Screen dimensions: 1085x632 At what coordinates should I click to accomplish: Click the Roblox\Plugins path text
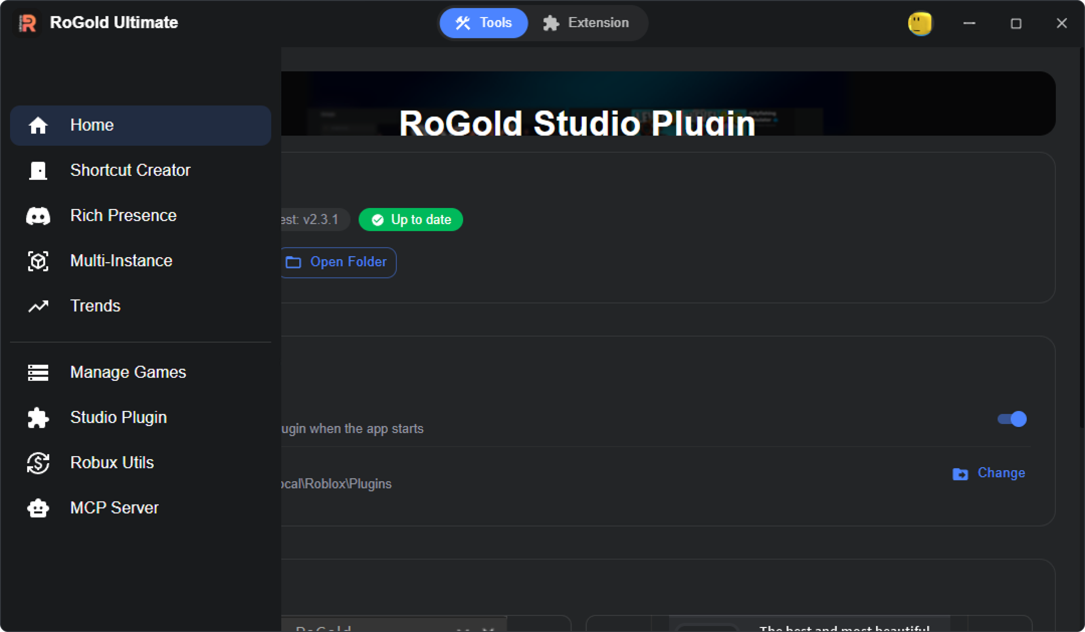pyautogui.click(x=337, y=484)
